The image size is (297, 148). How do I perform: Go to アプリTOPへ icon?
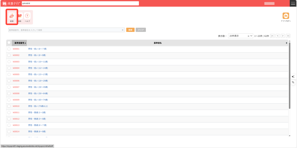286,17
